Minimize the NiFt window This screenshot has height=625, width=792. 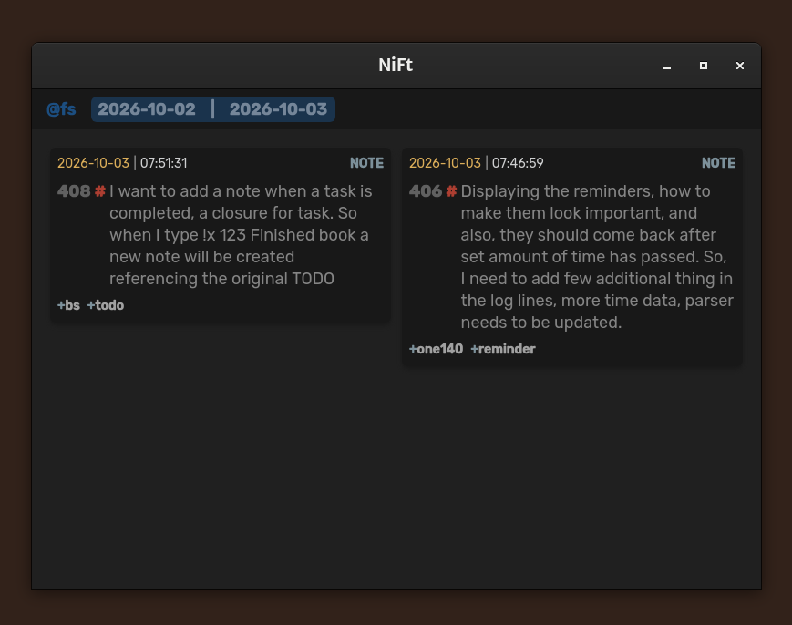[x=667, y=67]
